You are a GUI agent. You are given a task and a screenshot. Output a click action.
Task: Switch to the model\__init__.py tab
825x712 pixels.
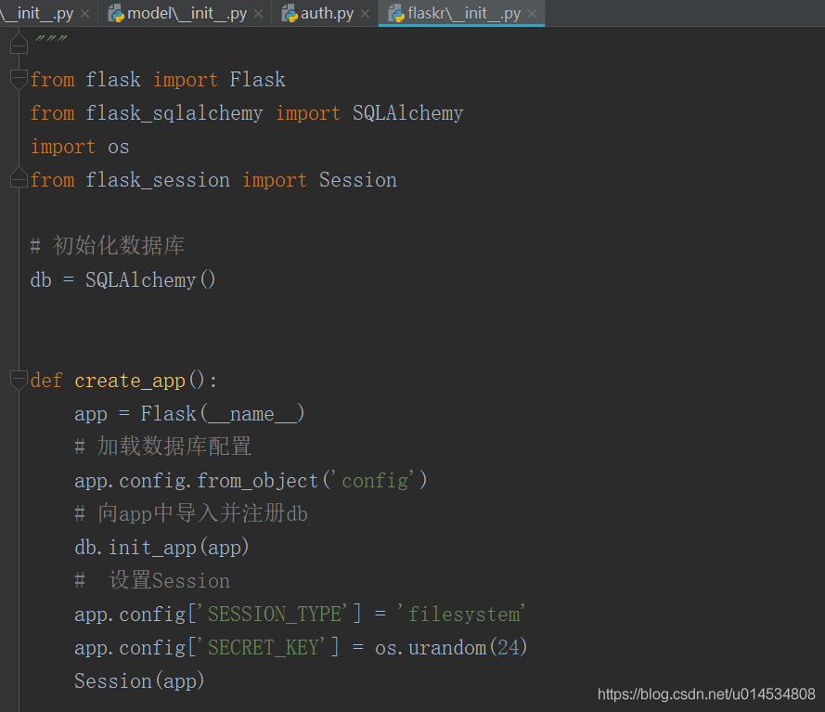[x=186, y=13]
